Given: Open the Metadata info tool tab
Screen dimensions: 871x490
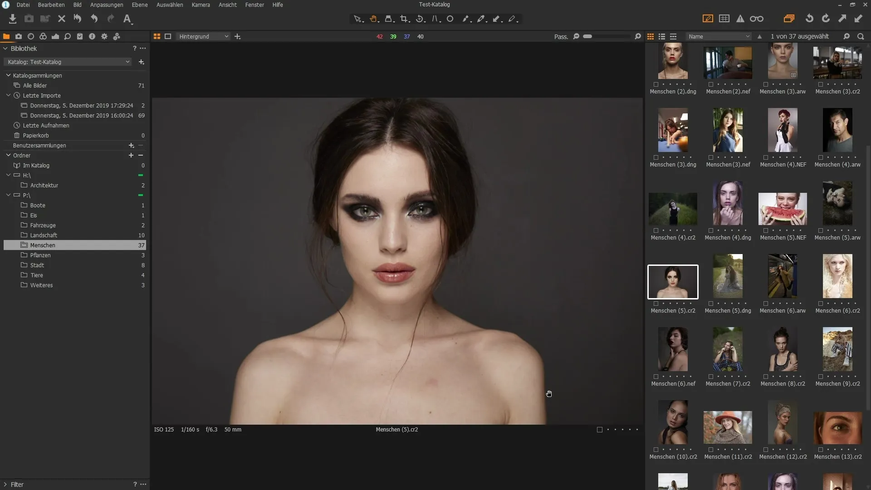Looking at the screenshot, I should click(92, 36).
